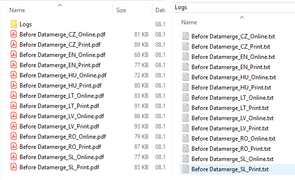The image size is (295, 180).
Task: Select the HU_Online.pdf PDF icon
Action: pos(14,75)
